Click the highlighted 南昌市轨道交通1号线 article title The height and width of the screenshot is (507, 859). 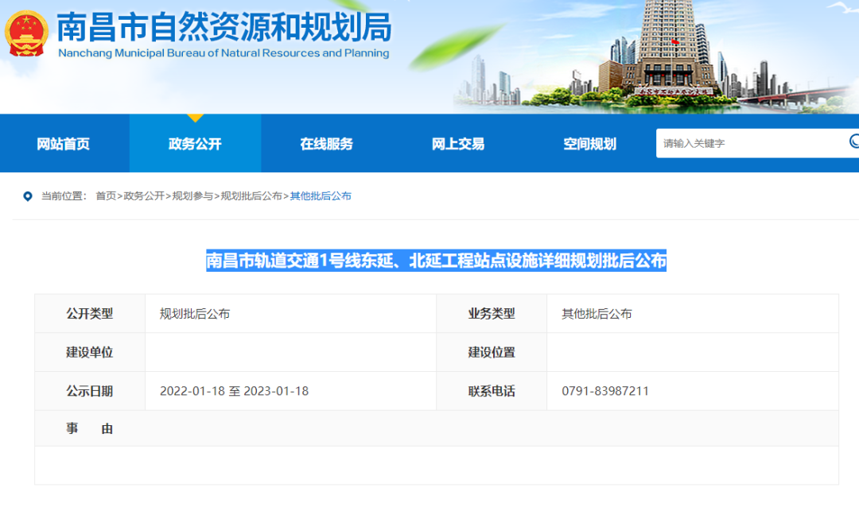[436, 261]
